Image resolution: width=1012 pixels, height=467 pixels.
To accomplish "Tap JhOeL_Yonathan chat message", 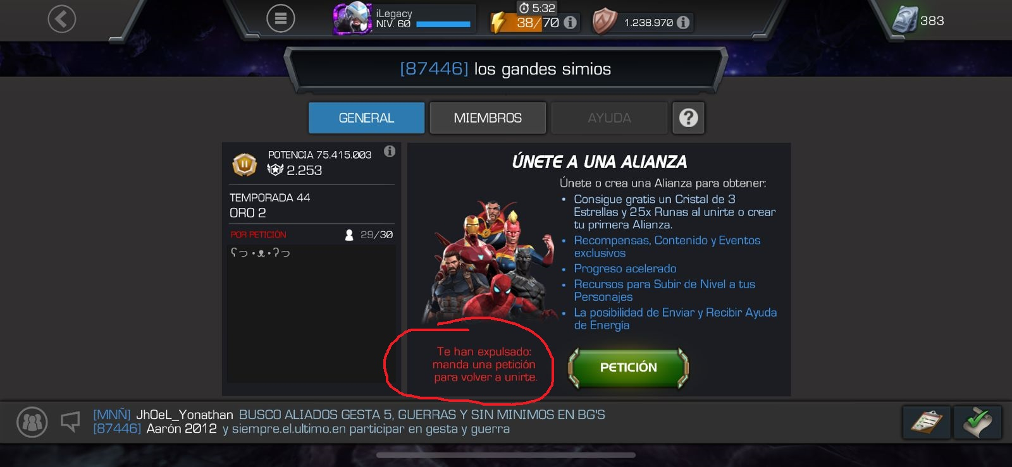I will [349, 415].
